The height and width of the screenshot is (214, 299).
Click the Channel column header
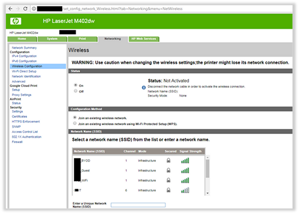tap(129, 151)
